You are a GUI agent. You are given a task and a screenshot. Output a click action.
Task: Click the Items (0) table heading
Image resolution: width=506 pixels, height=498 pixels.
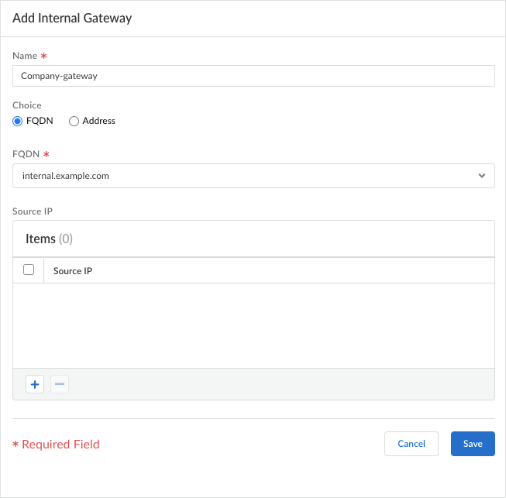pos(49,239)
